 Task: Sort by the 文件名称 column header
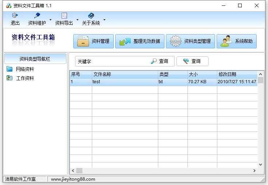(125, 74)
